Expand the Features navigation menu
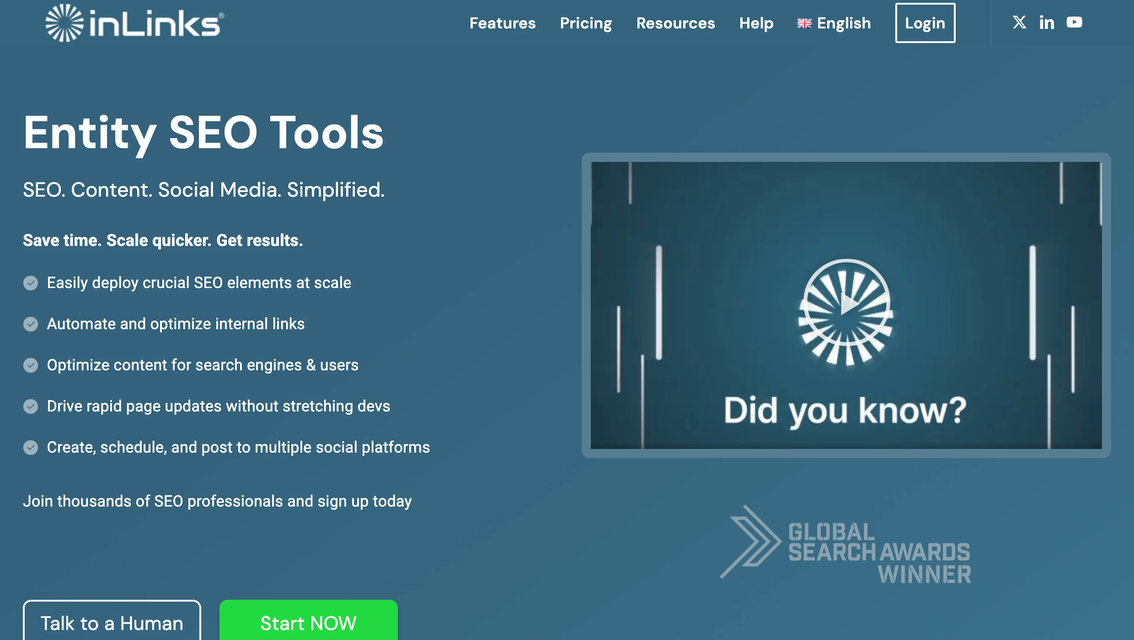 click(503, 23)
